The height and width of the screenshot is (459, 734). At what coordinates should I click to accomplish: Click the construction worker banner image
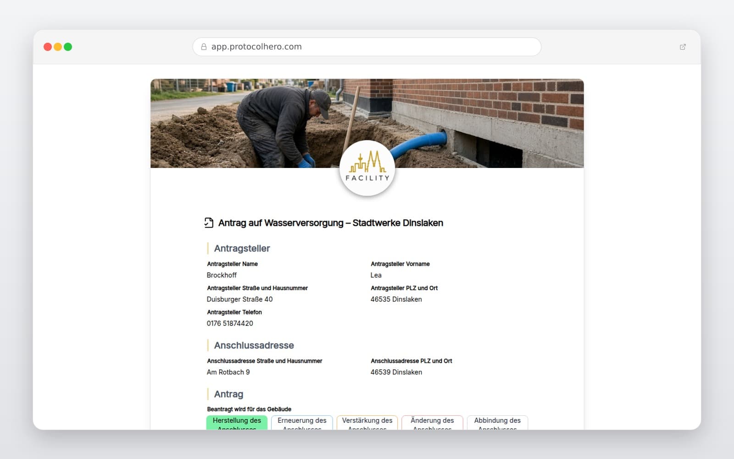pos(367,123)
